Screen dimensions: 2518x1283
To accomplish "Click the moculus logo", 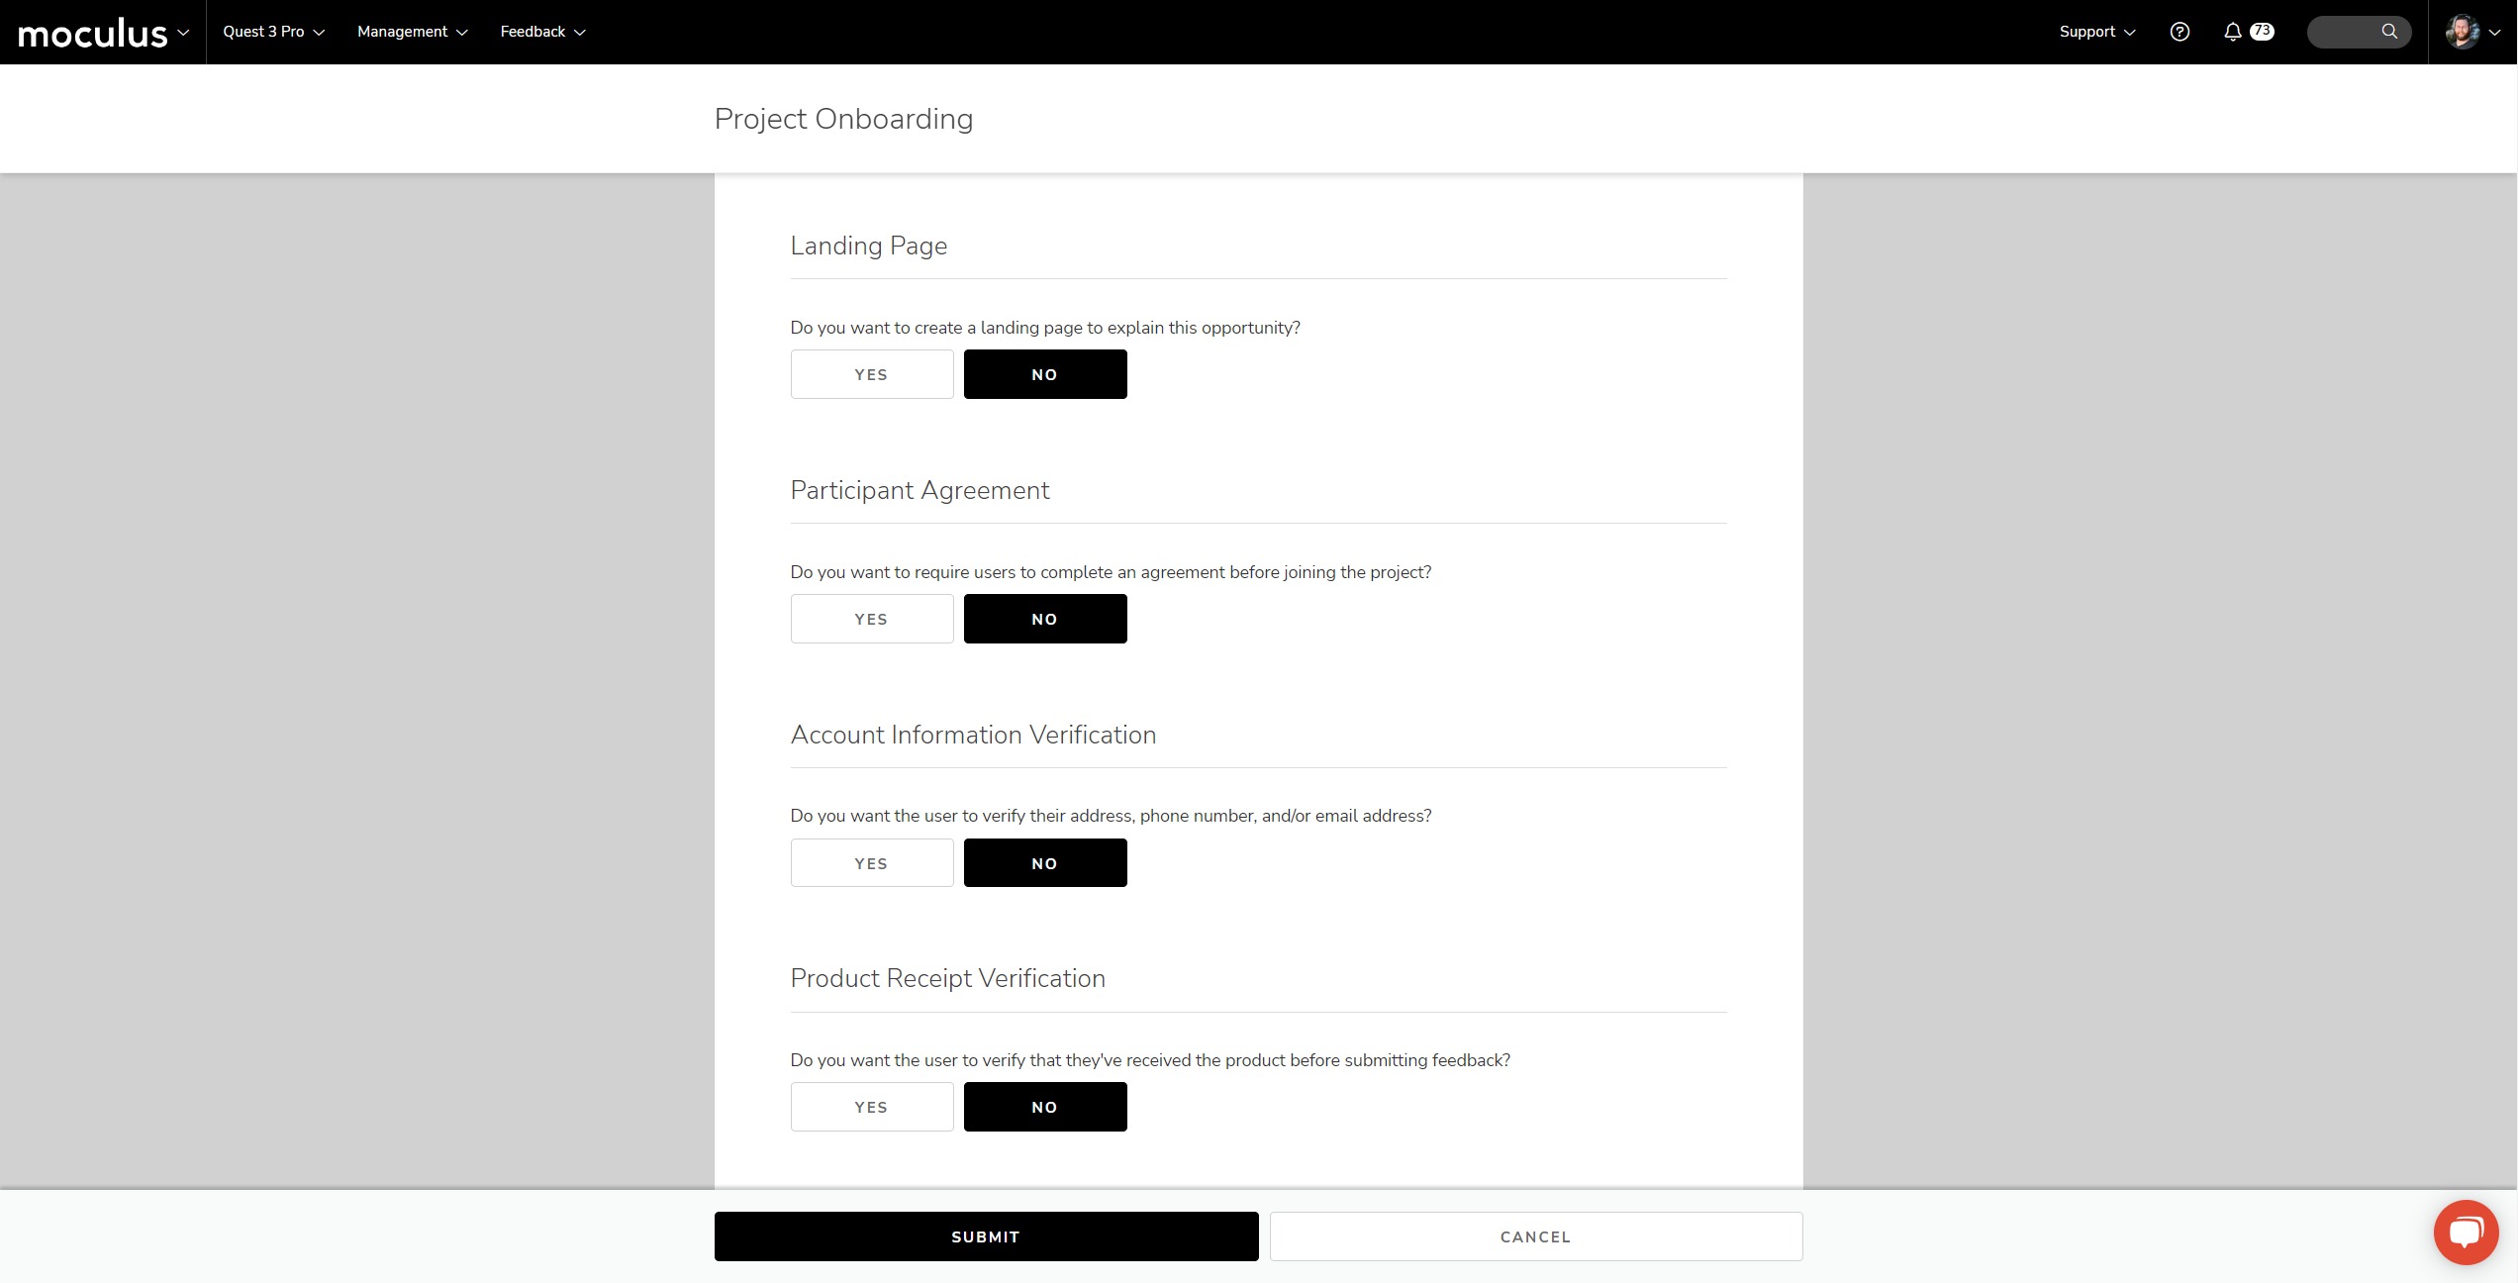I will pos(93,33).
